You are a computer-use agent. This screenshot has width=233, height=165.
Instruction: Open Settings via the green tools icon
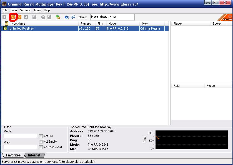coord(58,17)
